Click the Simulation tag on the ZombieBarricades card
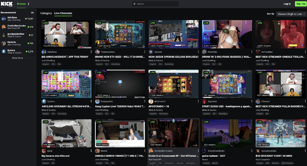 (191, 163)
